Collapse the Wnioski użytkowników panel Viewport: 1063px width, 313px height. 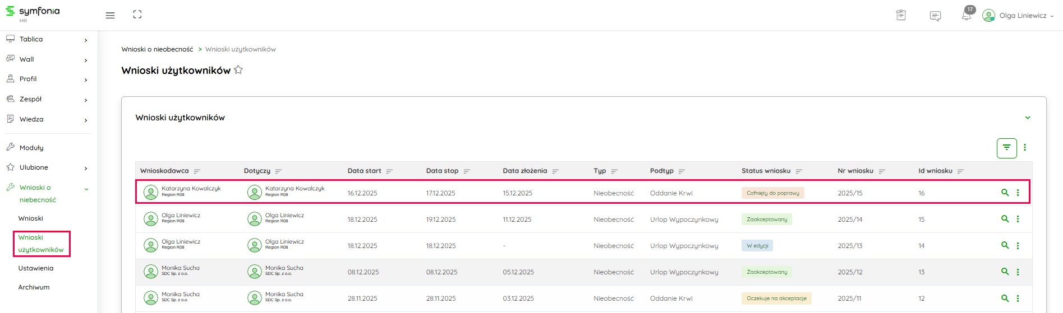1028,118
